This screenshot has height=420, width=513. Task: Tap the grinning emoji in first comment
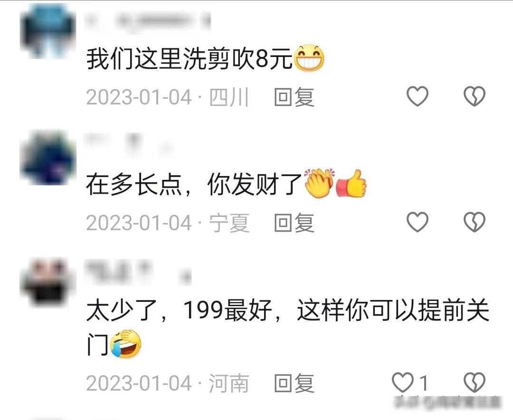[309, 58]
